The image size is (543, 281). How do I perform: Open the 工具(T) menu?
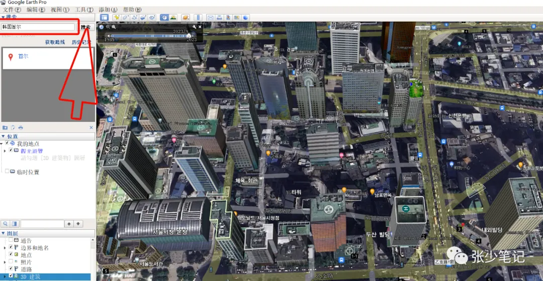[x=84, y=10]
